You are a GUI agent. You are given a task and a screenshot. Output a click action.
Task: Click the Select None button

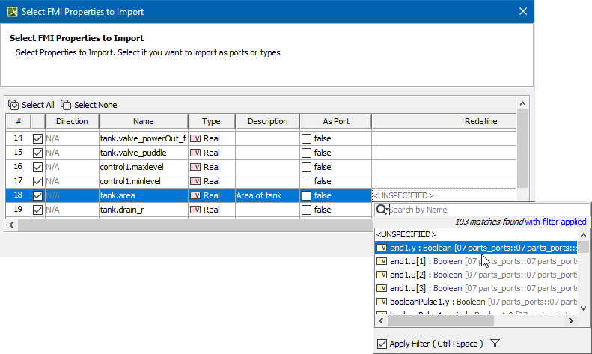pyautogui.click(x=88, y=105)
